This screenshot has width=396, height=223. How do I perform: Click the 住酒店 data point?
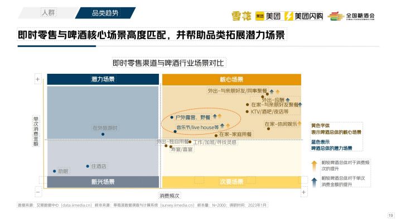88,166
